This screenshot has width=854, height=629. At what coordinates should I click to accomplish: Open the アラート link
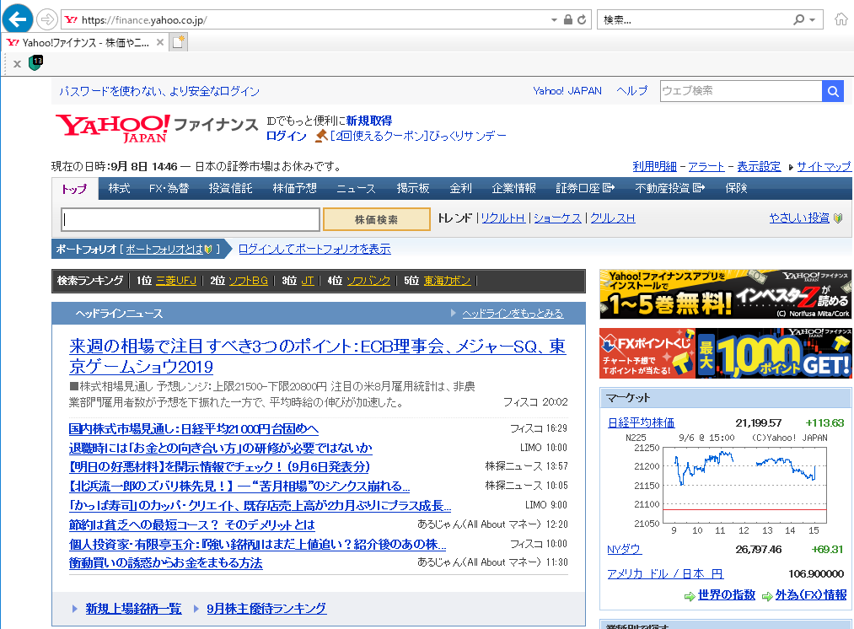point(706,167)
